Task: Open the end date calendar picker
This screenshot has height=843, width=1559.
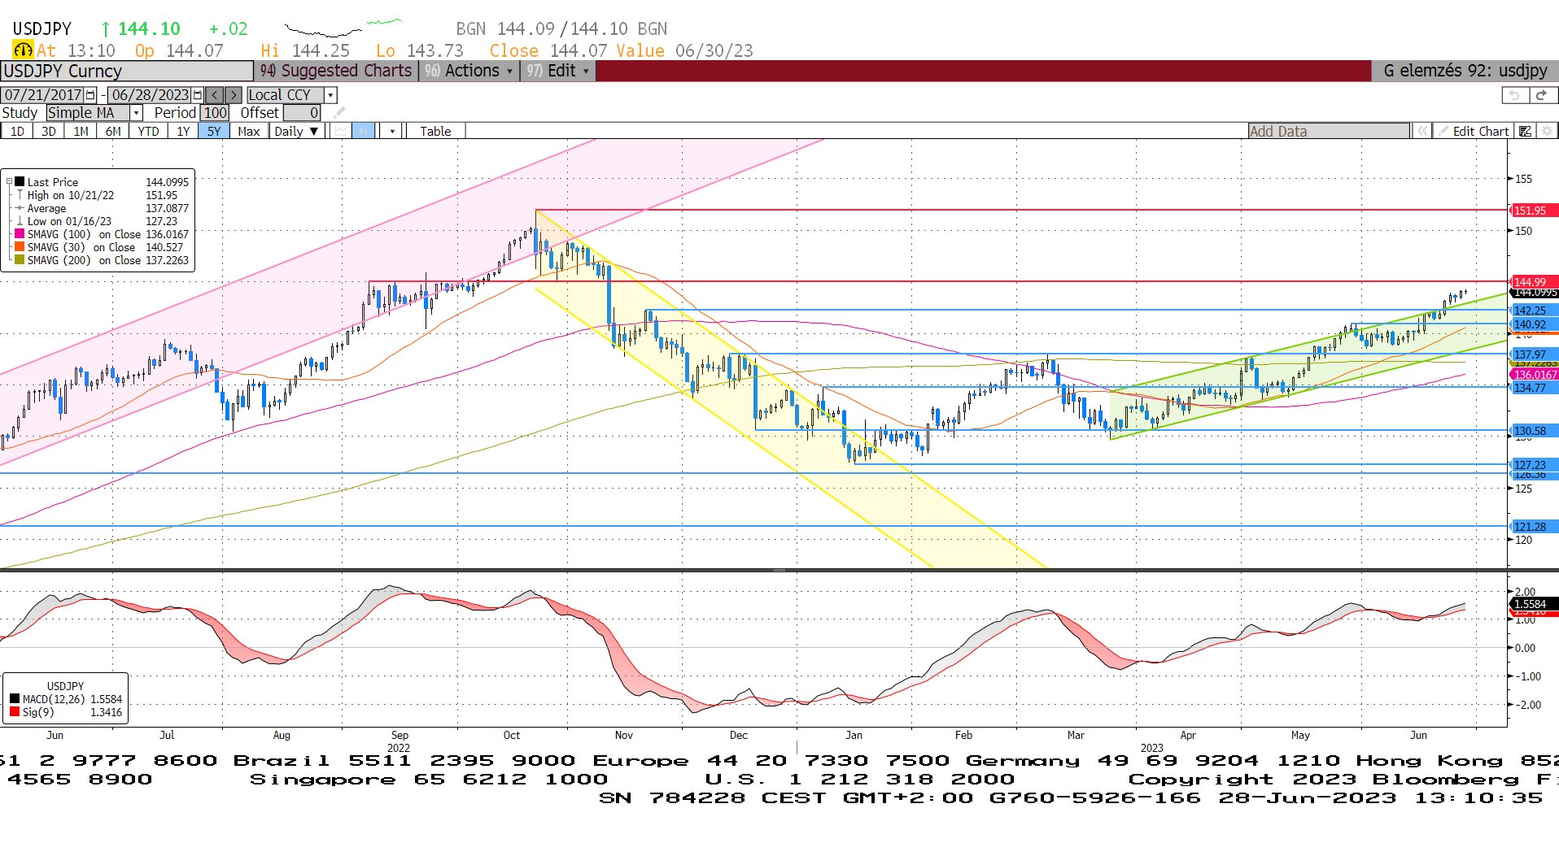Action: pyautogui.click(x=197, y=95)
